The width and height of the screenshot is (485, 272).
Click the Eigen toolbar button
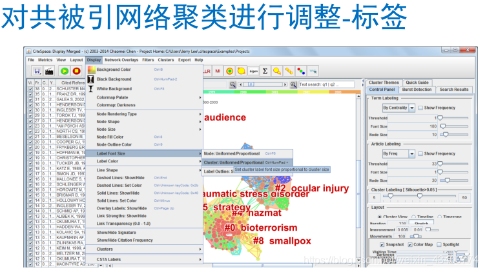253,72
